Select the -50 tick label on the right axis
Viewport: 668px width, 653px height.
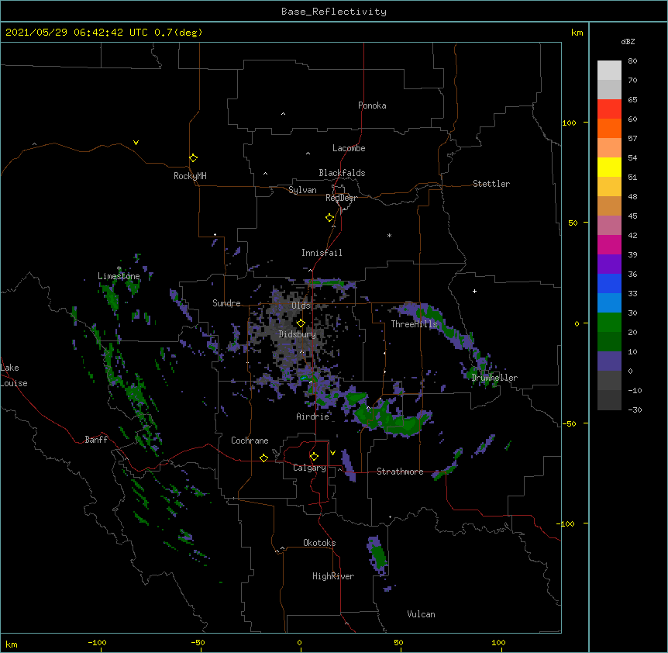[569, 423]
